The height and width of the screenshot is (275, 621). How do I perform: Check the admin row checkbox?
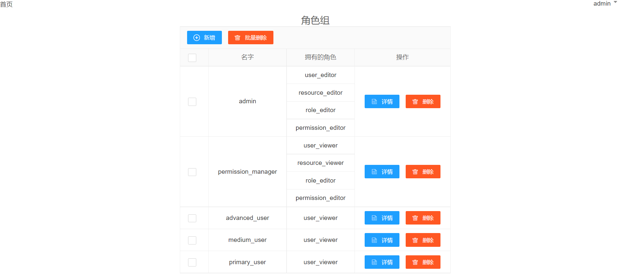(192, 102)
